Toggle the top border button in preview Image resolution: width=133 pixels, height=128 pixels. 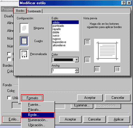click(x=87, y=42)
